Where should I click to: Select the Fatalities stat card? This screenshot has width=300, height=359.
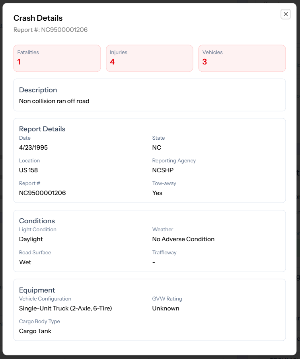(57, 58)
